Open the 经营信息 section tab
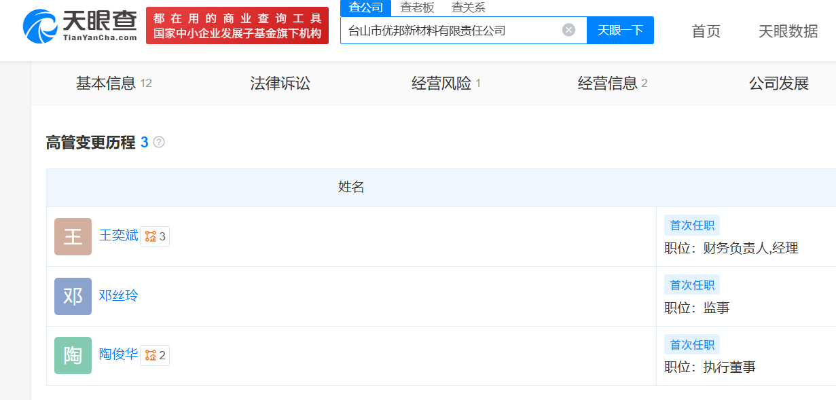 click(x=613, y=84)
